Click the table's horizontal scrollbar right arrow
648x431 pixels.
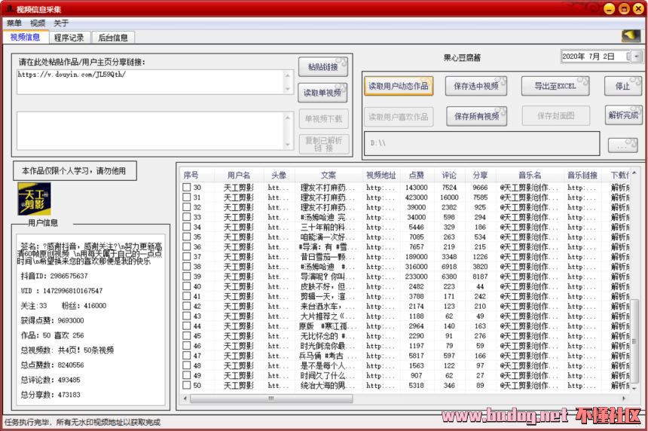coord(624,399)
